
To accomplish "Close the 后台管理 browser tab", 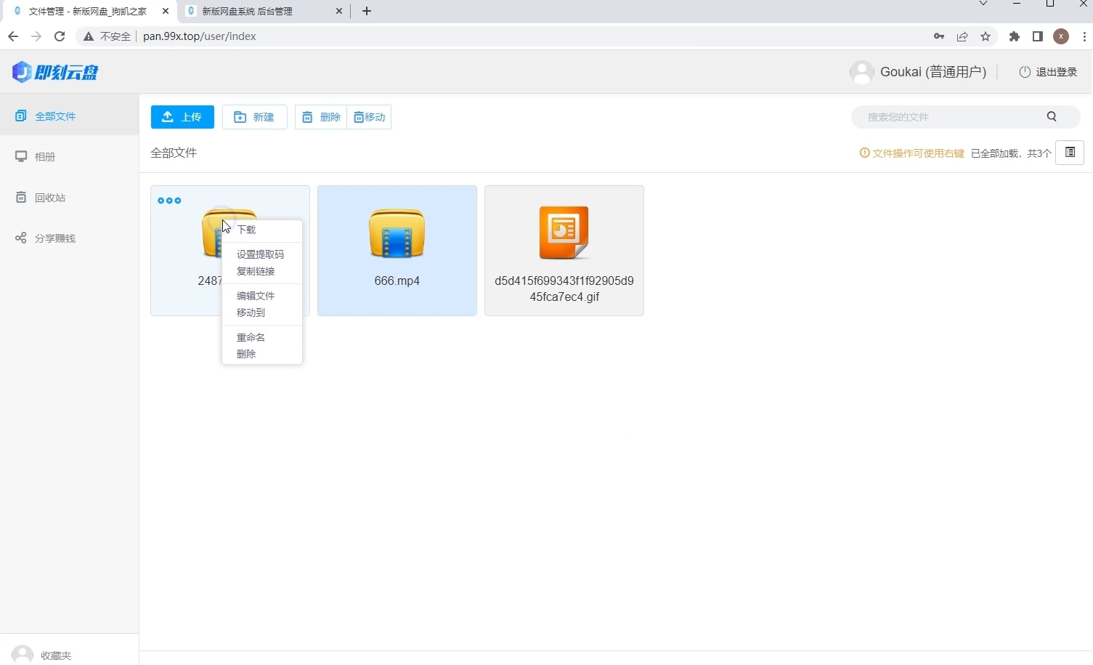I will [x=339, y=11].
